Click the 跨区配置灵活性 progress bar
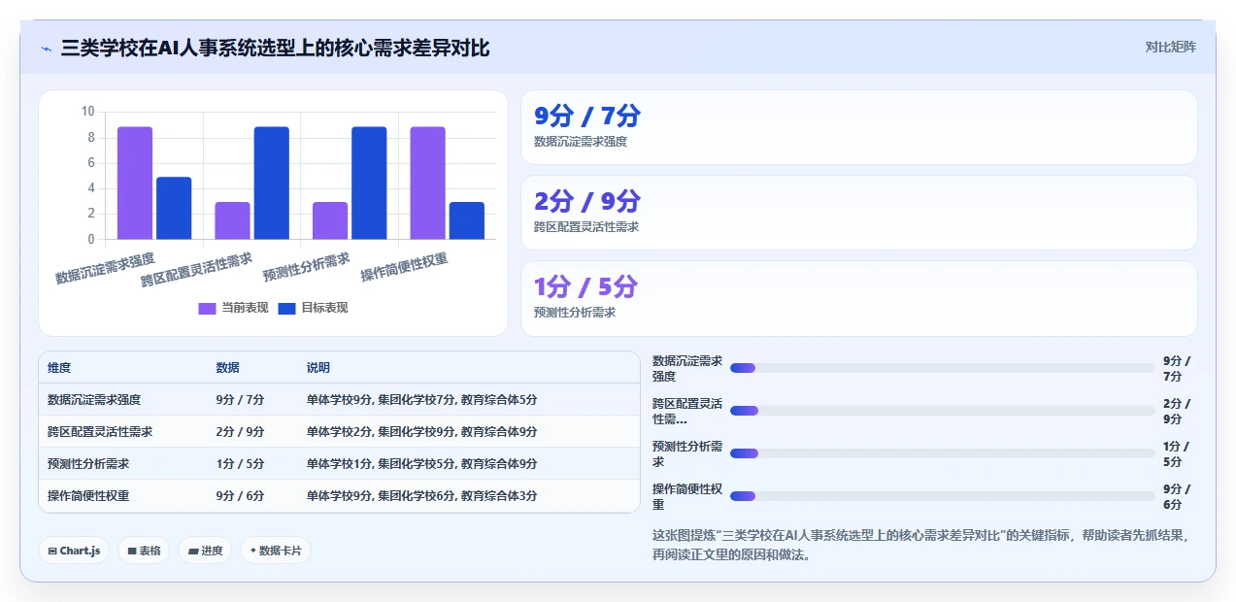Image resolution: width=1236 pixels, height=602 pixels. coord(943,411)
